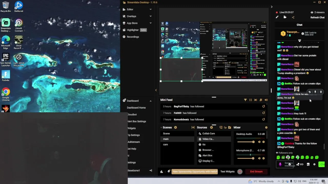Image resolution: width=328 pixels, height=184 pixels.
Task: Delete the hovered chat message
Action: click(321, 92)
